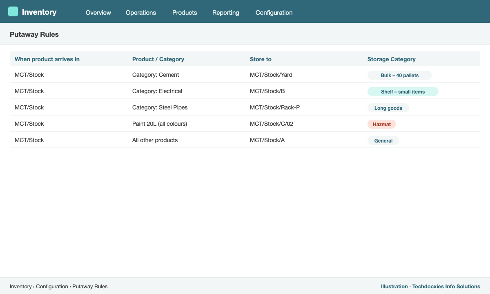Click the Long goods storage tag

(388, 108)
